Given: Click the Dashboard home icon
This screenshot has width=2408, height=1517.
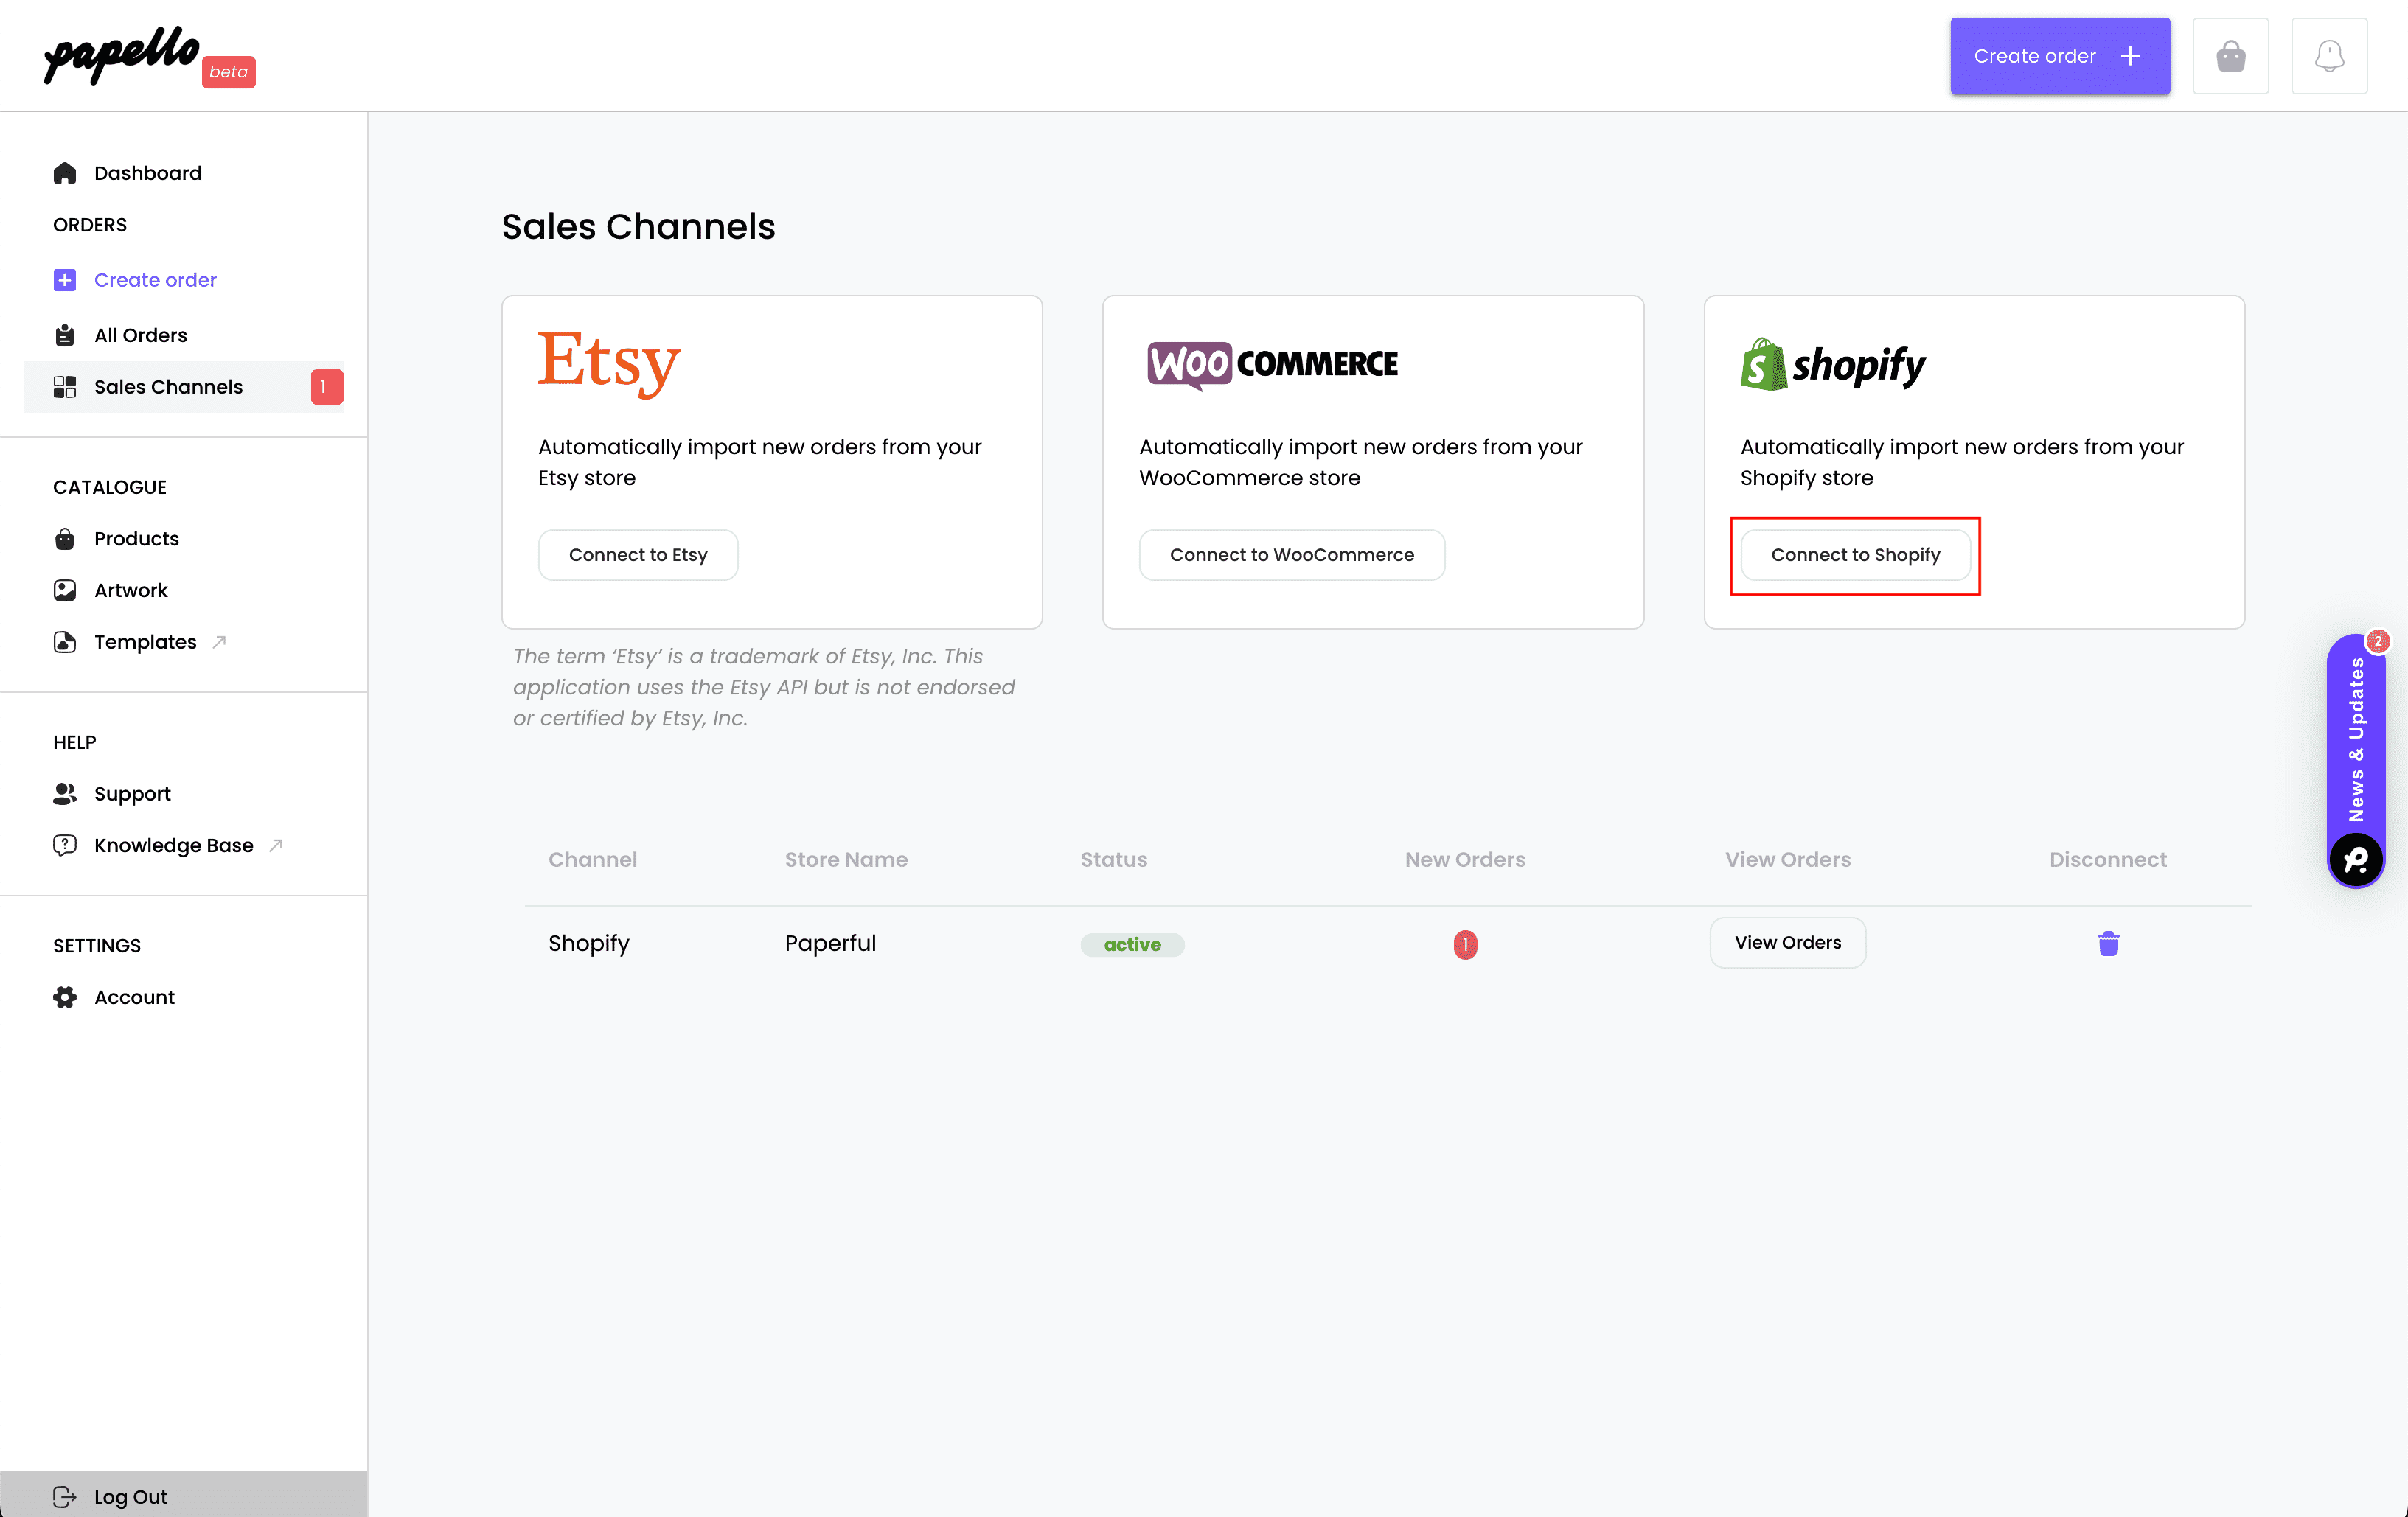Looking at the screenshot, I should pyautogui.click(x=65, y=173).
